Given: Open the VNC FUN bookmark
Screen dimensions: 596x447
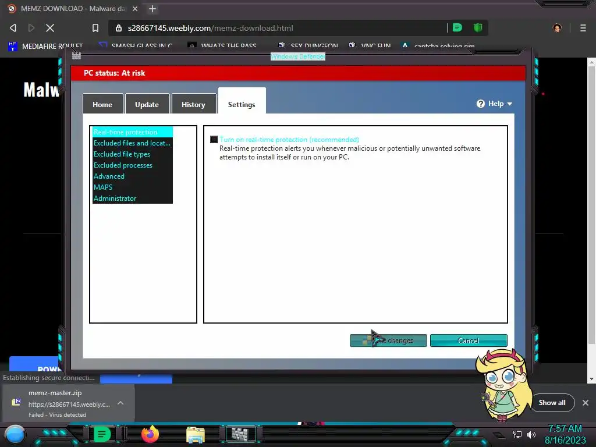Looking at the screenshot, I should click(x=370, y=47).
